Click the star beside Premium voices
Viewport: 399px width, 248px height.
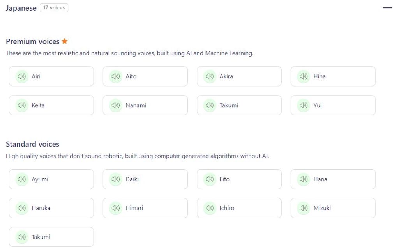click(65, 41)
